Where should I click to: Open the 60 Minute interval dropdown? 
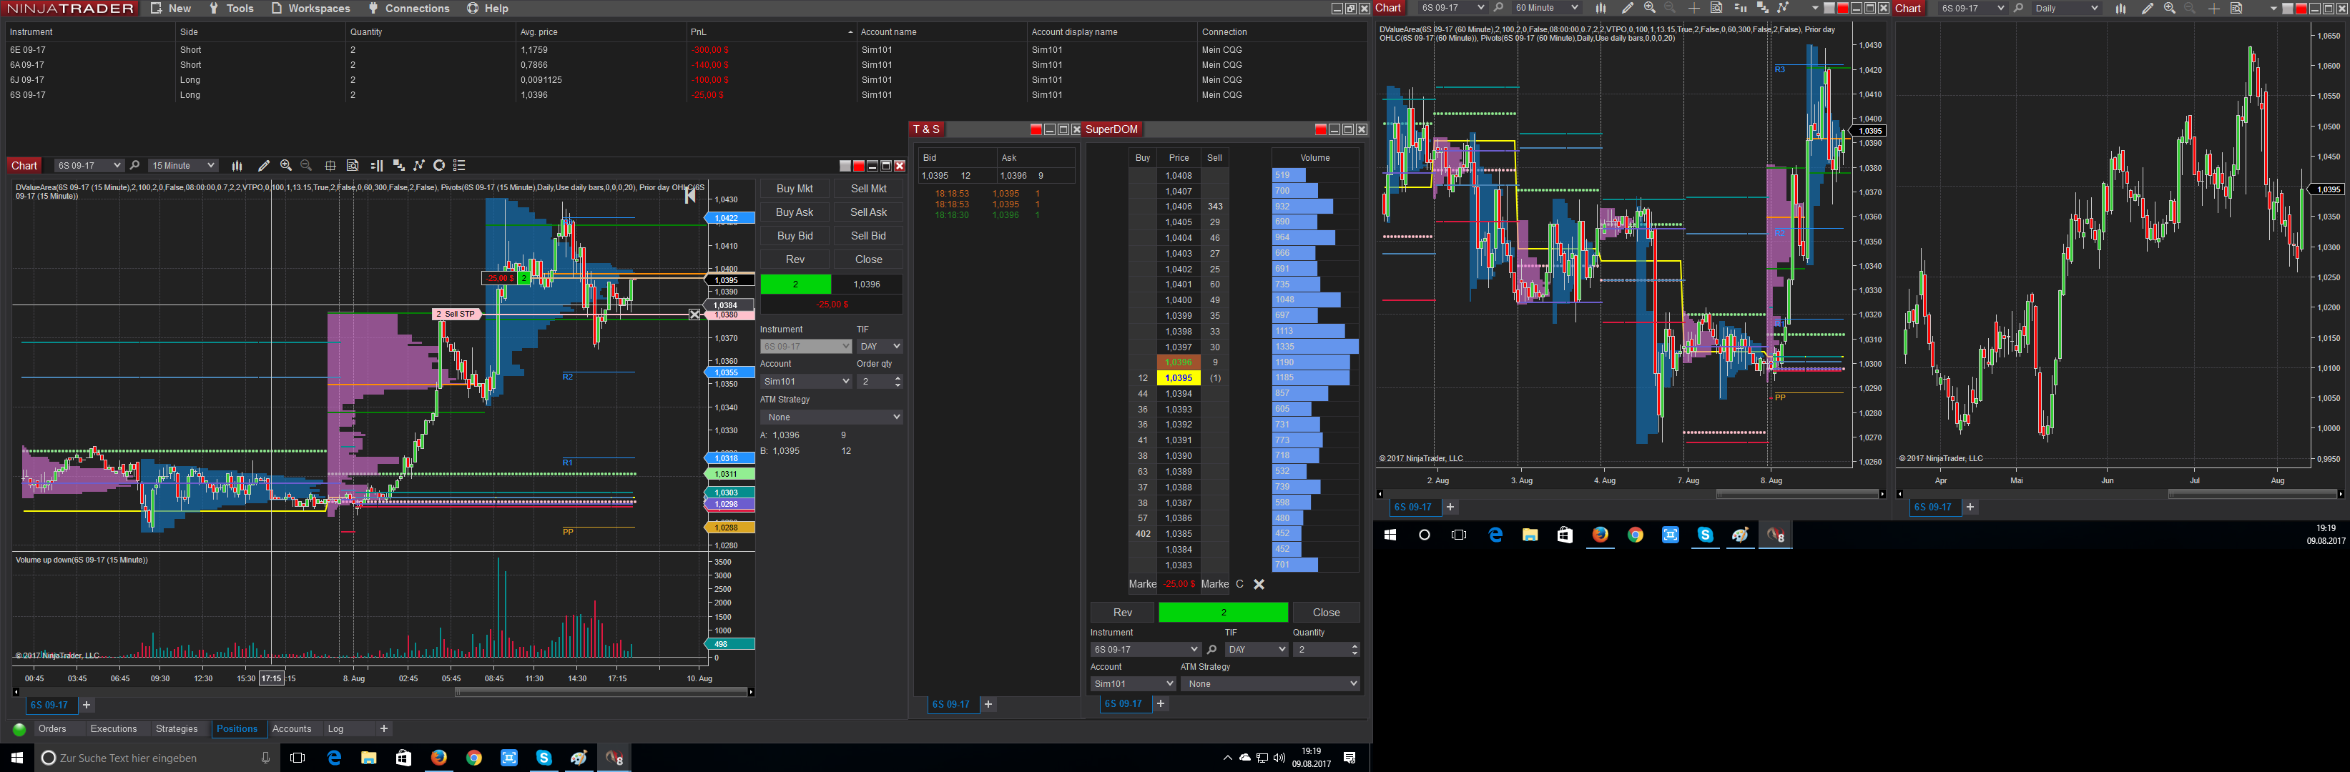(1545, 8)
